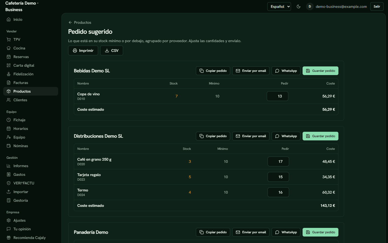
Task: Send Bebidas Demo SL order by email
Action: 251,71
